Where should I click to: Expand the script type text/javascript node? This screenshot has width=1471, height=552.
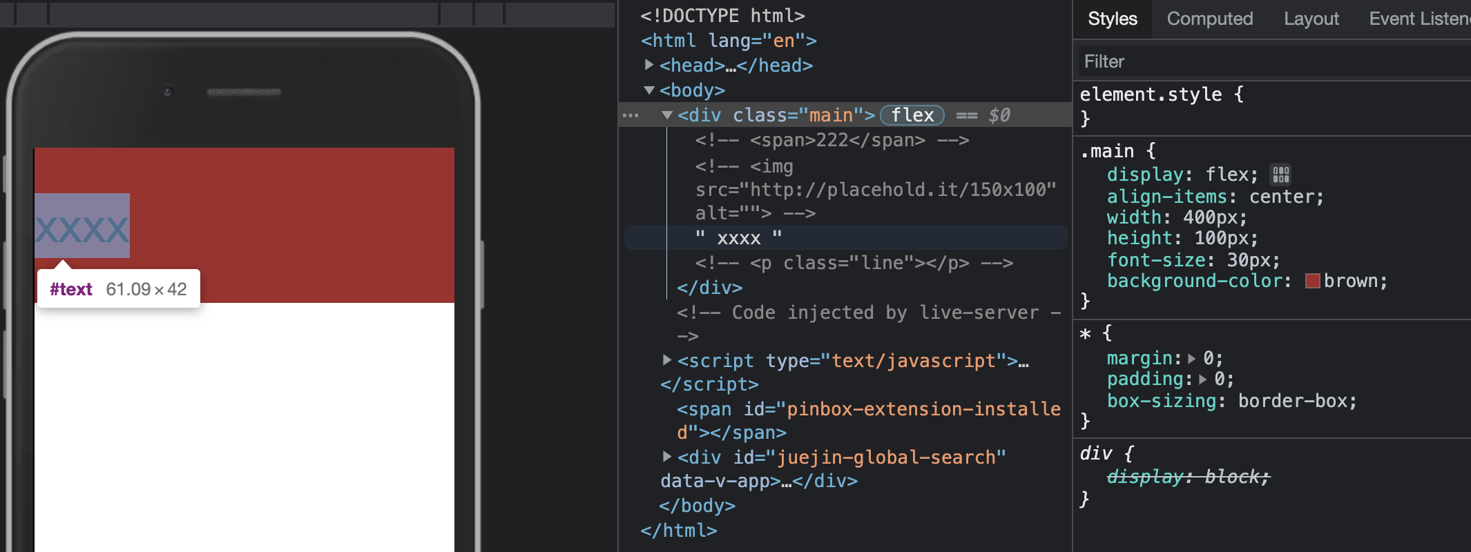pyautogui.click(x=667, y=360)
